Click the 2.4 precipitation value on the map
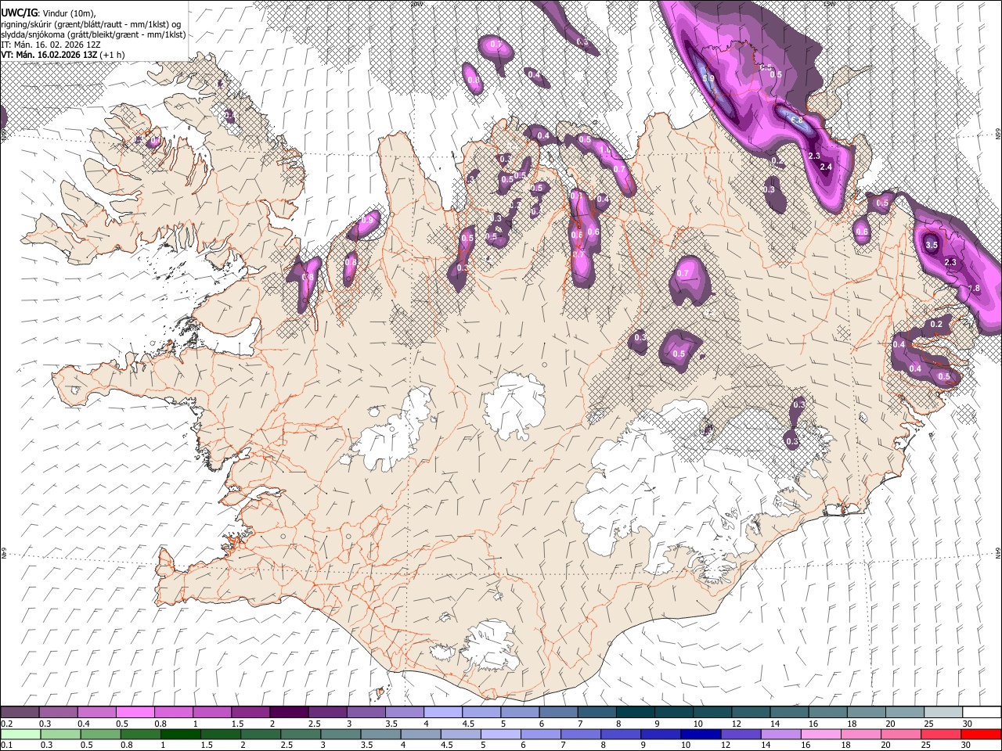The image size is (1002, 751). pyautogui.click(x=825, y=167)
